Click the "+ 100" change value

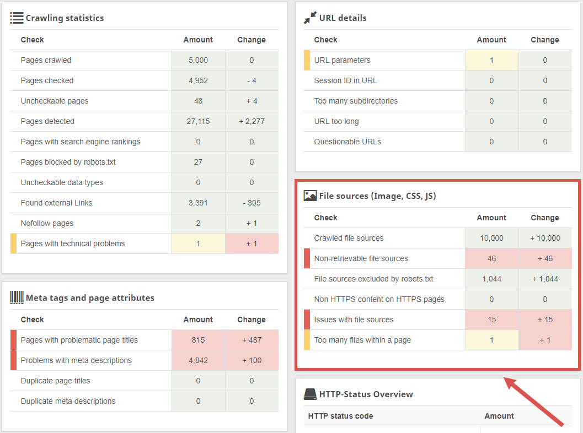252,361
